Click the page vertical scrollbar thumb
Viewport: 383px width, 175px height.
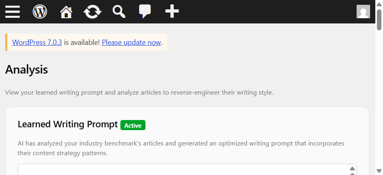point(379,19)
